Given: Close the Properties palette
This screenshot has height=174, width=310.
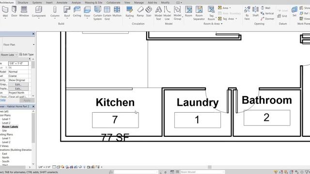Looking at the screenshot, I should 33,34.
